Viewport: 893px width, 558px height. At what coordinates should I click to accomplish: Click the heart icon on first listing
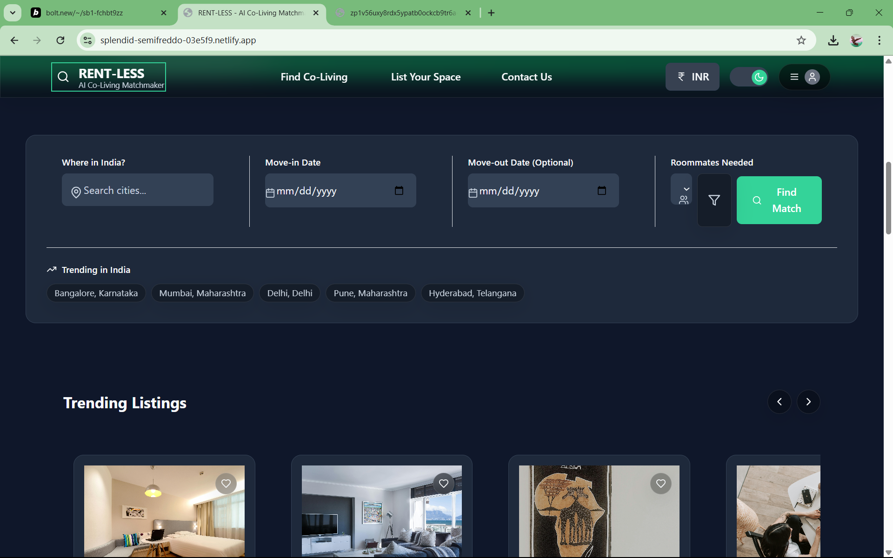pyautogui.click(x=226, y=484)
